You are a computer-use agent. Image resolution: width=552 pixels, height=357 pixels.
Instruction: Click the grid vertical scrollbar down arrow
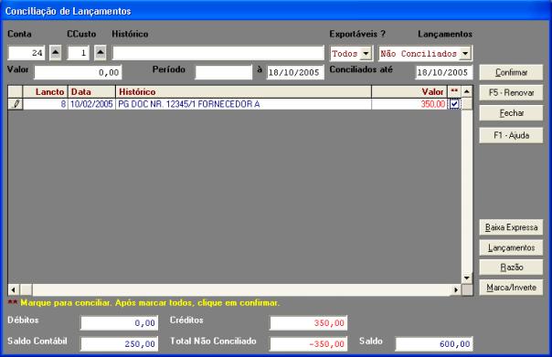pos(467,278)
